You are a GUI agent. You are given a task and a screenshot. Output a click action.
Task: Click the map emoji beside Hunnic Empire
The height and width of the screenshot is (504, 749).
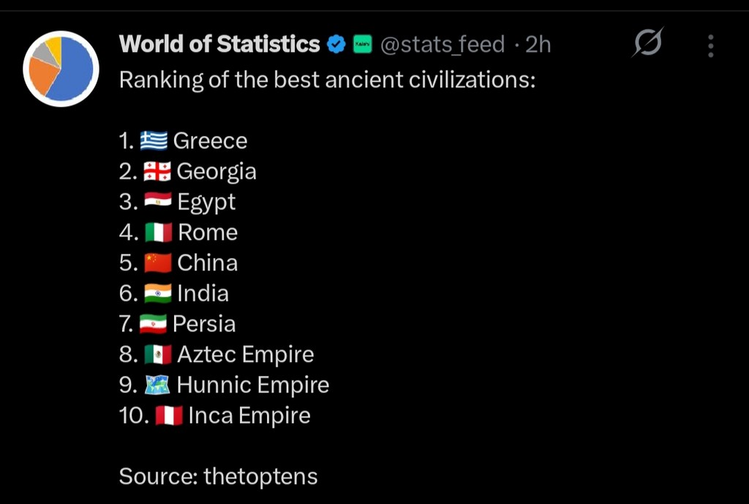tap(157, 385)
